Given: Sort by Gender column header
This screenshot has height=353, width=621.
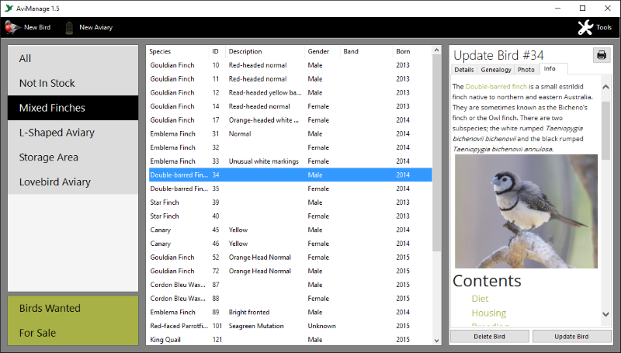Looking at the screenshot, I should click(x=322, y=51).
